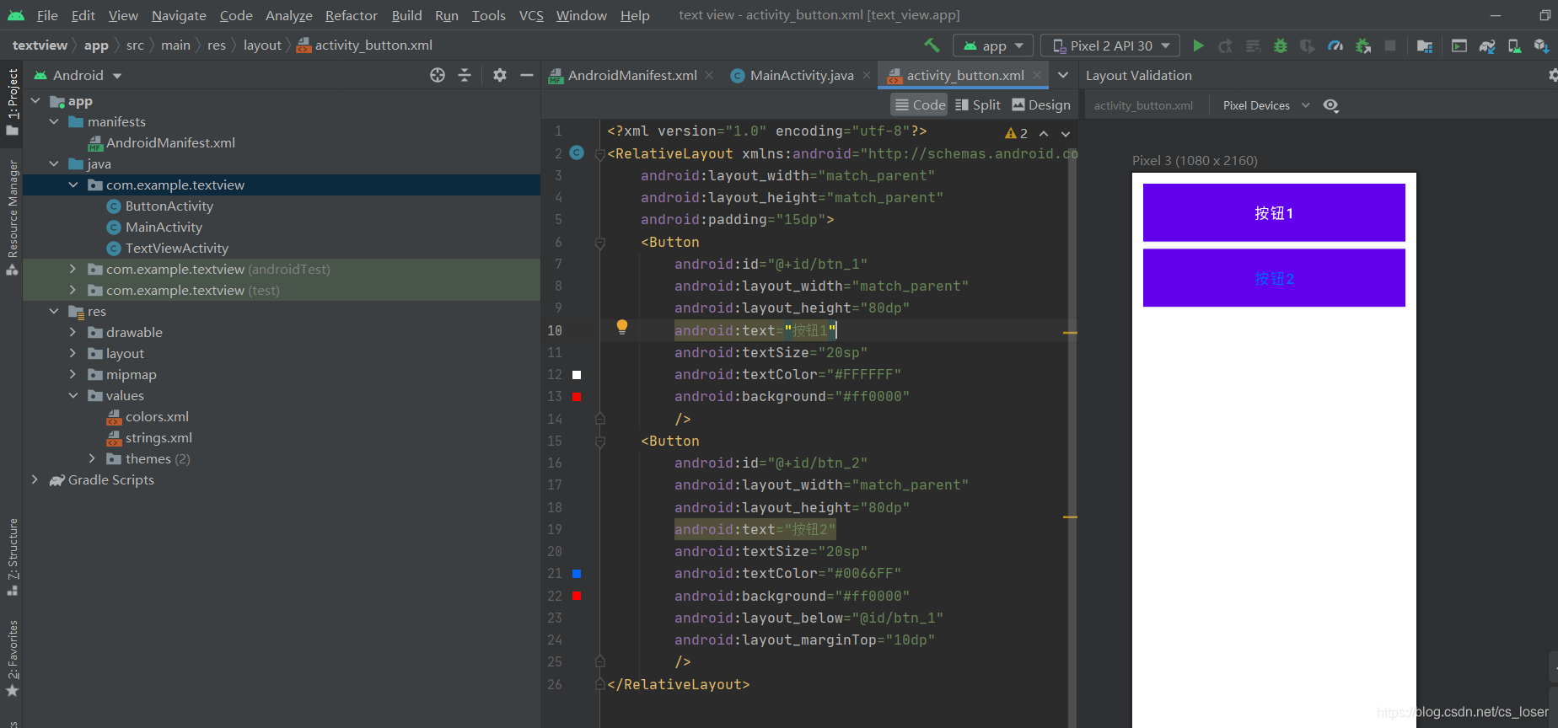
Task: Expand the themes (2) folder
Action: pyautogui.click(x=92, y=458)
